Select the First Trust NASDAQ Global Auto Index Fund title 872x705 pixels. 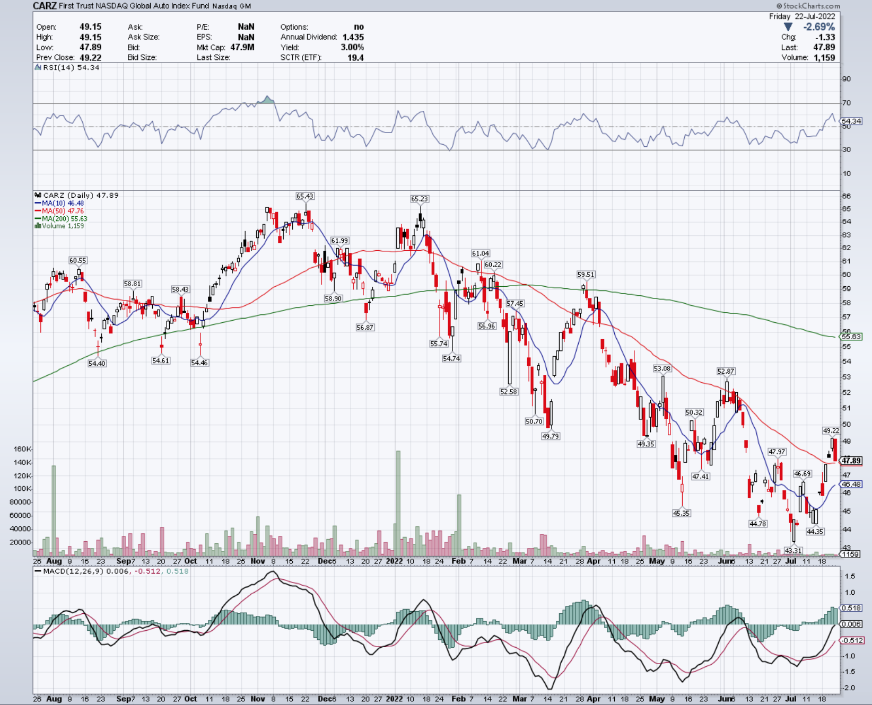(x=134, y=6)
